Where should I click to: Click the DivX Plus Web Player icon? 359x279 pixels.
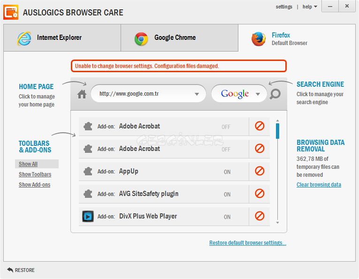[x=88, y=217]
